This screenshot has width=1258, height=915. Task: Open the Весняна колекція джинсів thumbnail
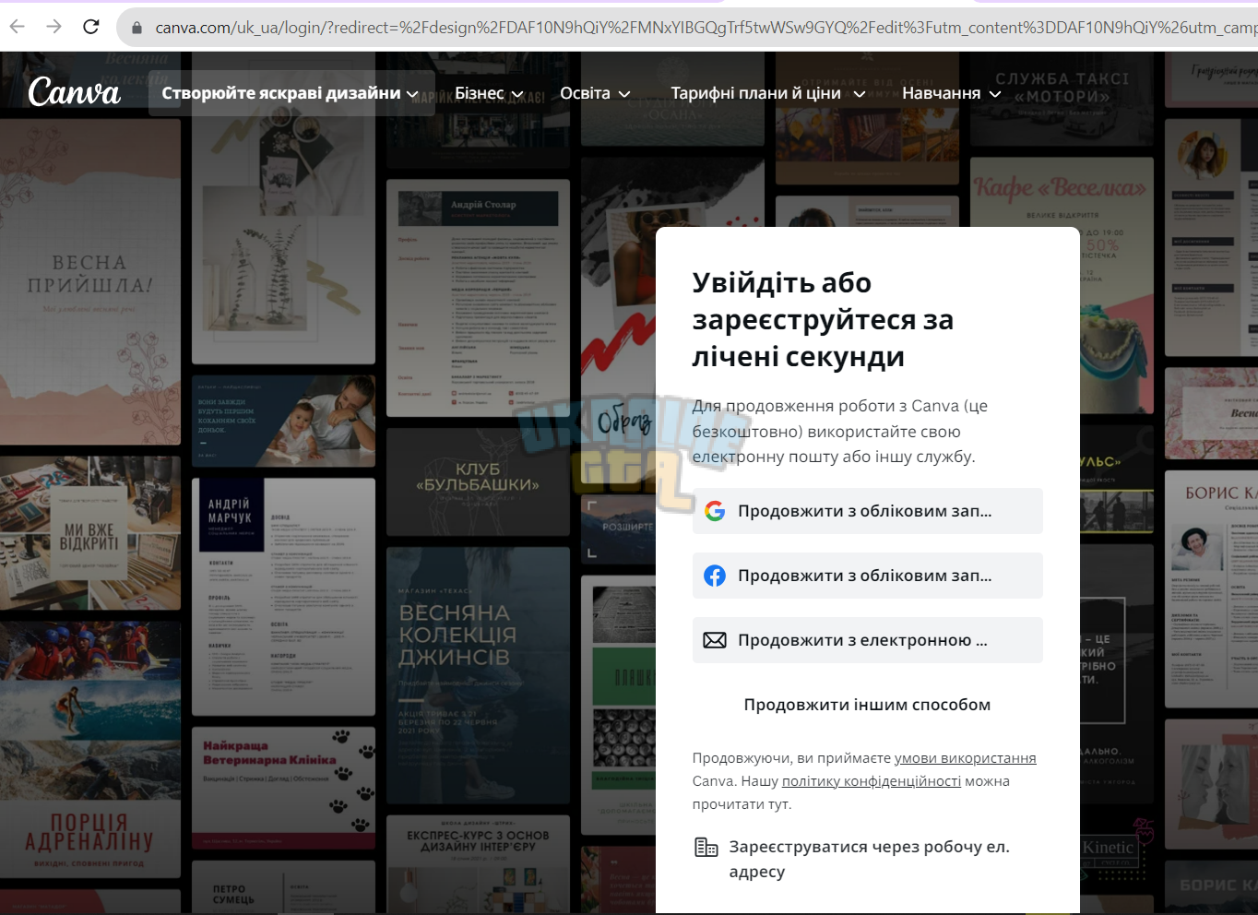pyautogui.click(x=478, y=675)
